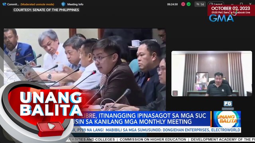Click 'Courtesy: Senate of the Philippines' caption

[46, 10]
